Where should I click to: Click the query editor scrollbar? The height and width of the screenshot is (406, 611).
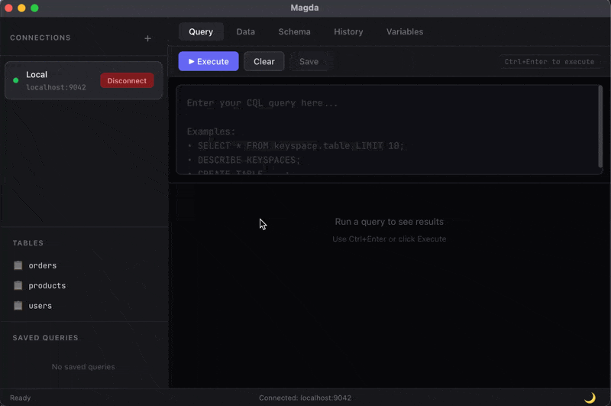[600, 127]
